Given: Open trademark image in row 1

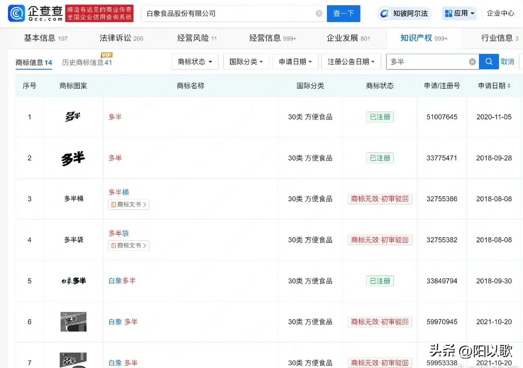Looking at the screenshot, I should 73,117.
